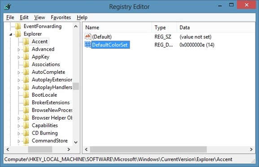259x167 pixels.
Task: Click the registry path in status bar
Action: tap(118, 159)
